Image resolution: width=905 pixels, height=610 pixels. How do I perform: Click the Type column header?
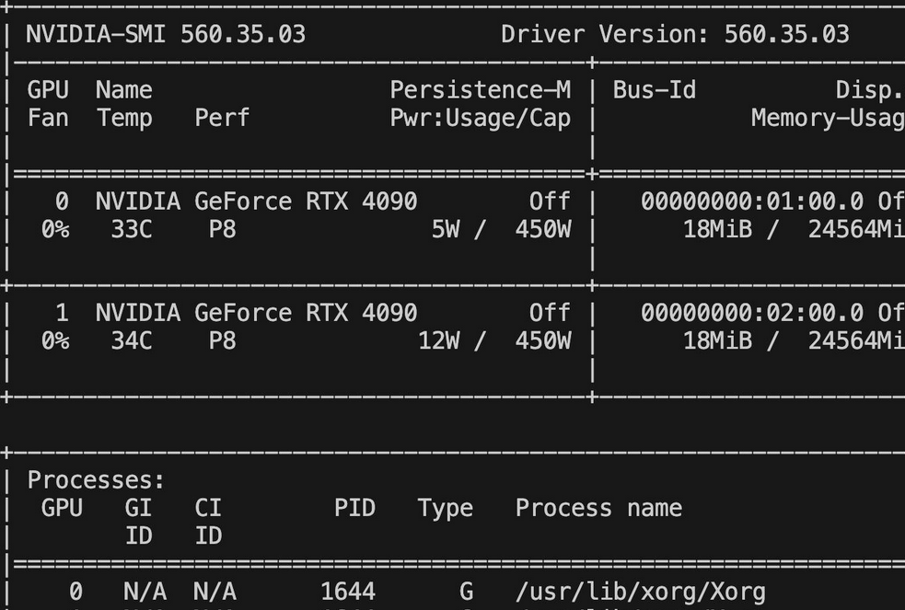(x=445, y=509)
